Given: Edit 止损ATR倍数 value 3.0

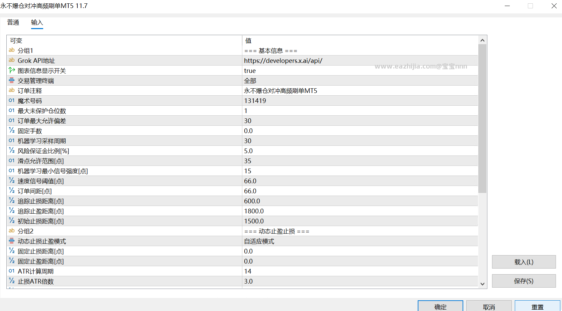Looking at the screenshot, I should [360, 281].
